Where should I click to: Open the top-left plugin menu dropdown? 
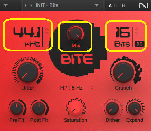pyautogui.click(x=5, y=5)
